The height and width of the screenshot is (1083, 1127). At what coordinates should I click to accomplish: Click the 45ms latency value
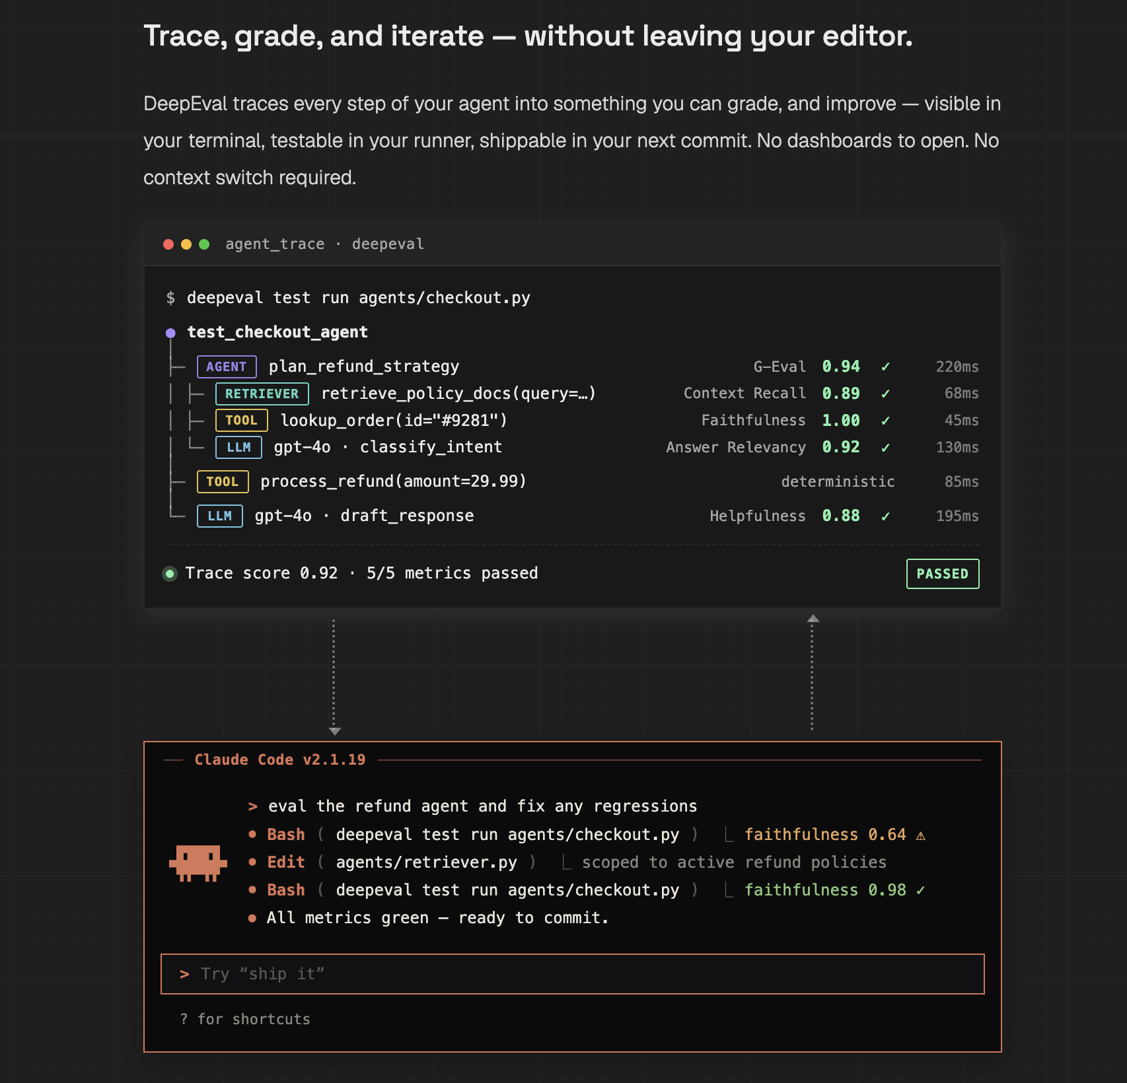click(x=962, y=421)
